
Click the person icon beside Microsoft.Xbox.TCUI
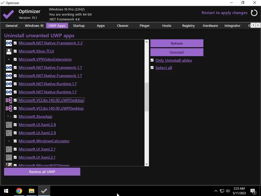tap(9, 51)
